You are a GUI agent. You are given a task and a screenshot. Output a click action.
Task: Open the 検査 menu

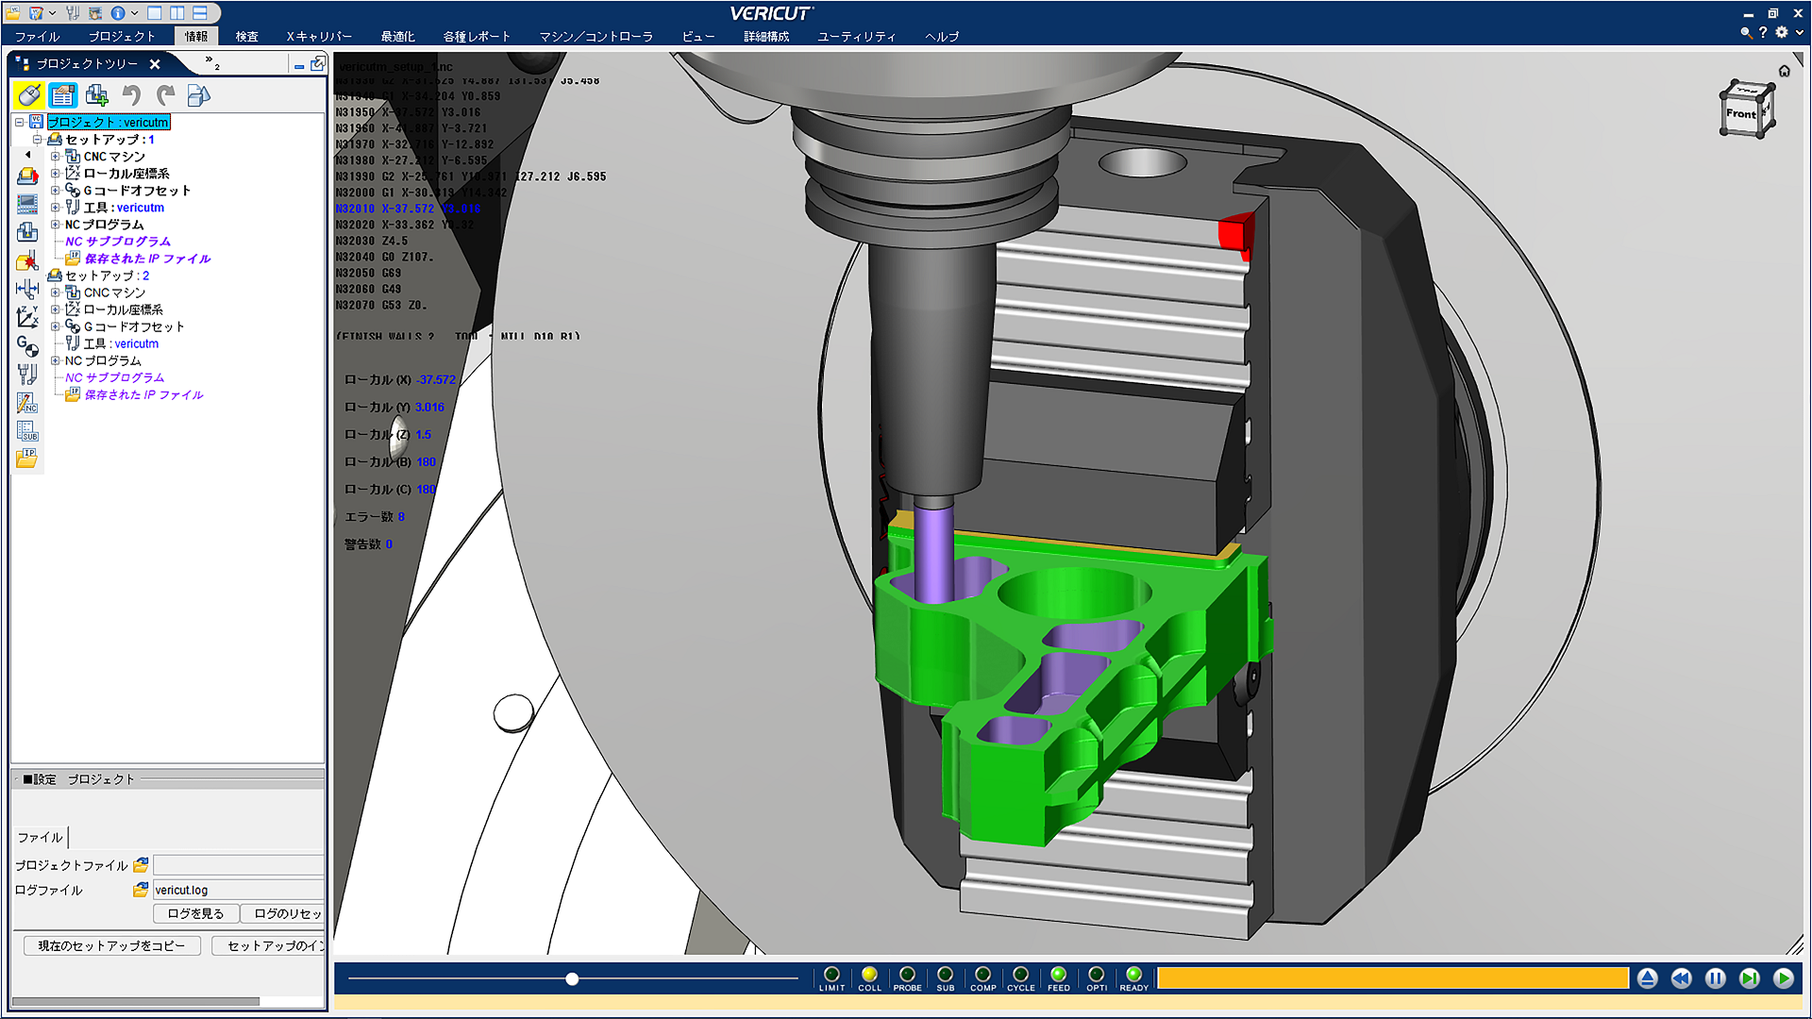point(247,37)
